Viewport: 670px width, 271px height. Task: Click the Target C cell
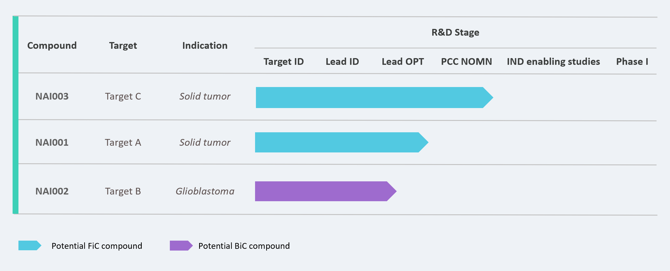point(123,96)
